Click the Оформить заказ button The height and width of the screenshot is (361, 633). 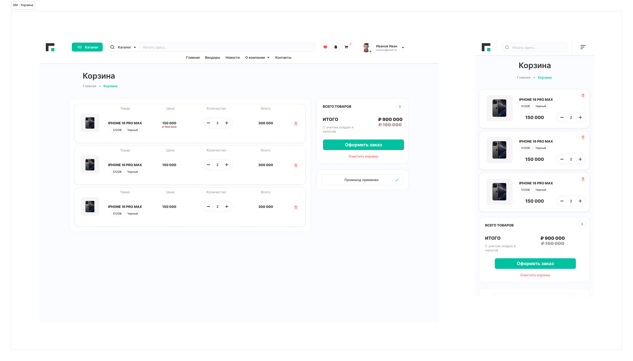coord(363,145)
